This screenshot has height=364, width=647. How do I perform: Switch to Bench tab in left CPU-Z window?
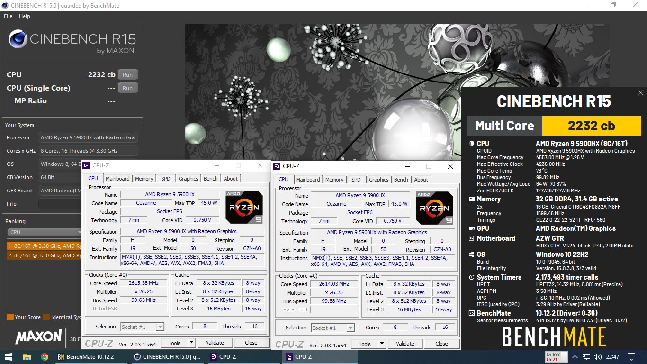point(211,179)
